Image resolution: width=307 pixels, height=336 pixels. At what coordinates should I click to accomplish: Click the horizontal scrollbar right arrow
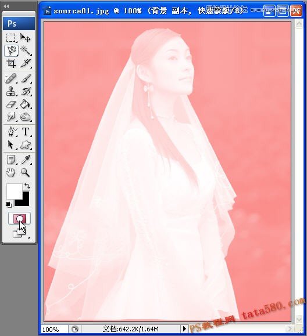click(x=290, y=328)
